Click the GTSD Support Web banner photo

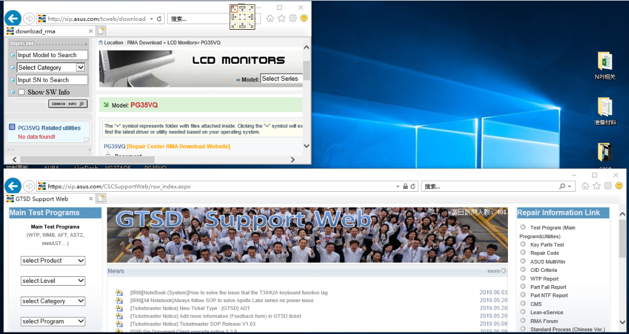point(307,235)
